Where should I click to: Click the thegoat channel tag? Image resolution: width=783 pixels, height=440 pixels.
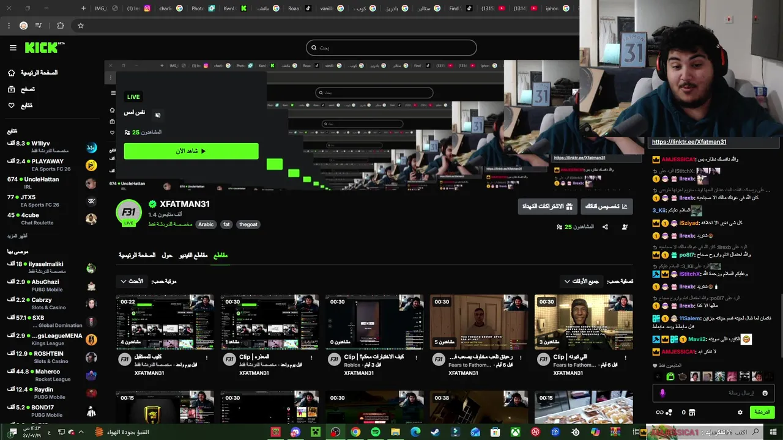(248, 224)
